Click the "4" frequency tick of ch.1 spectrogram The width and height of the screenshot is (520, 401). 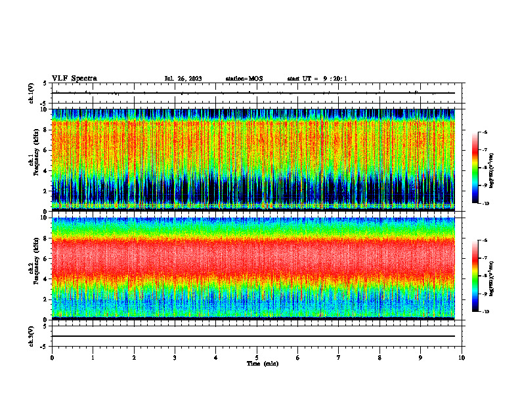[x=45, y=171]
